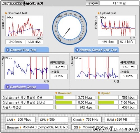Click the 3.79 Mbps download progress bar
Image resolution: width=140 pixels, height=133 pixels.
(66, 97)
